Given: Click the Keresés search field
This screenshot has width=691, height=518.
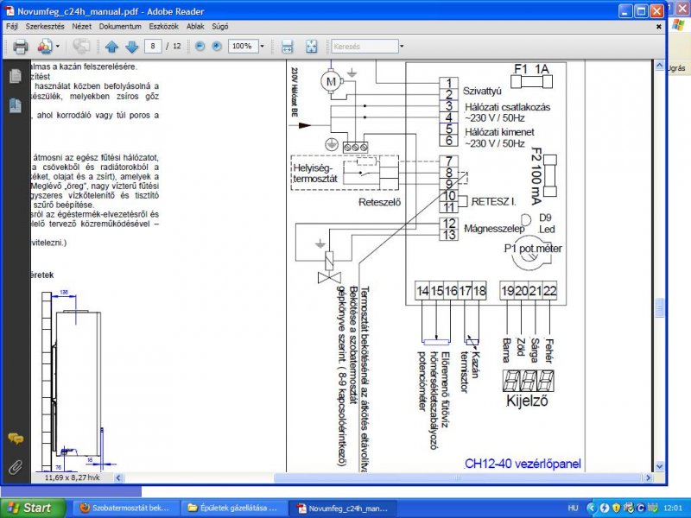Looking at the screenshot, I should (365, 47).
